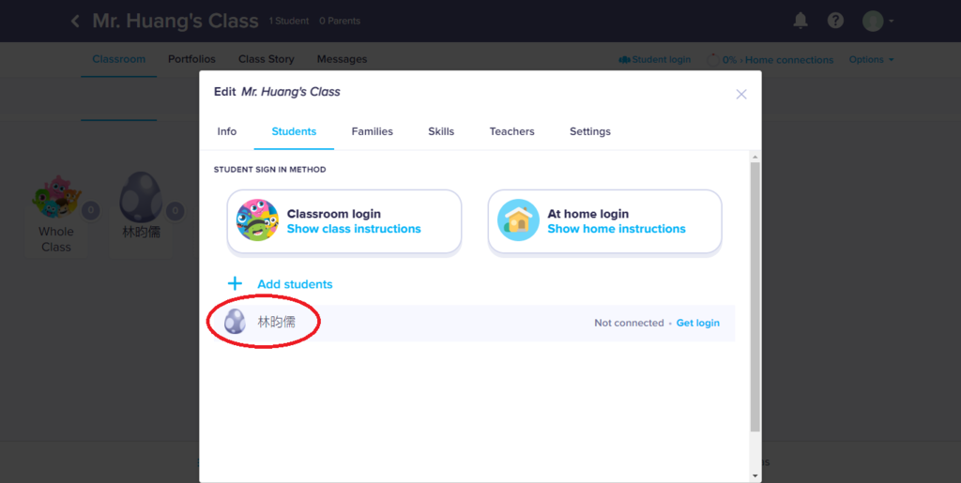961x483 pixels.
Task: Open the notifications bell
Action: [801, 21]
